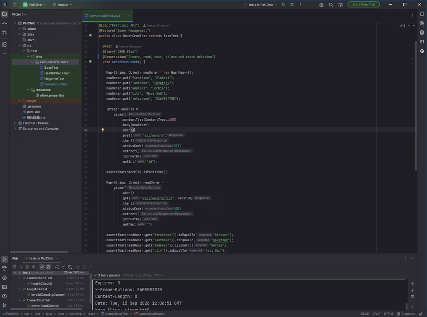
Task: Start debugging with the green bug icon
Action: click(292, 5)
